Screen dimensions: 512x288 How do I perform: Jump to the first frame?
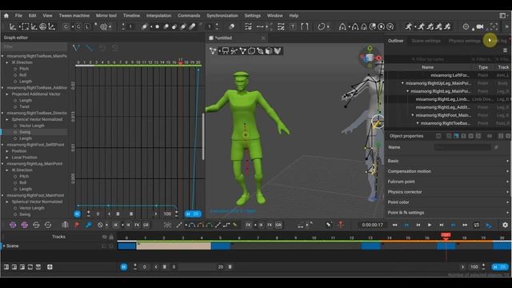click(394, 225)
